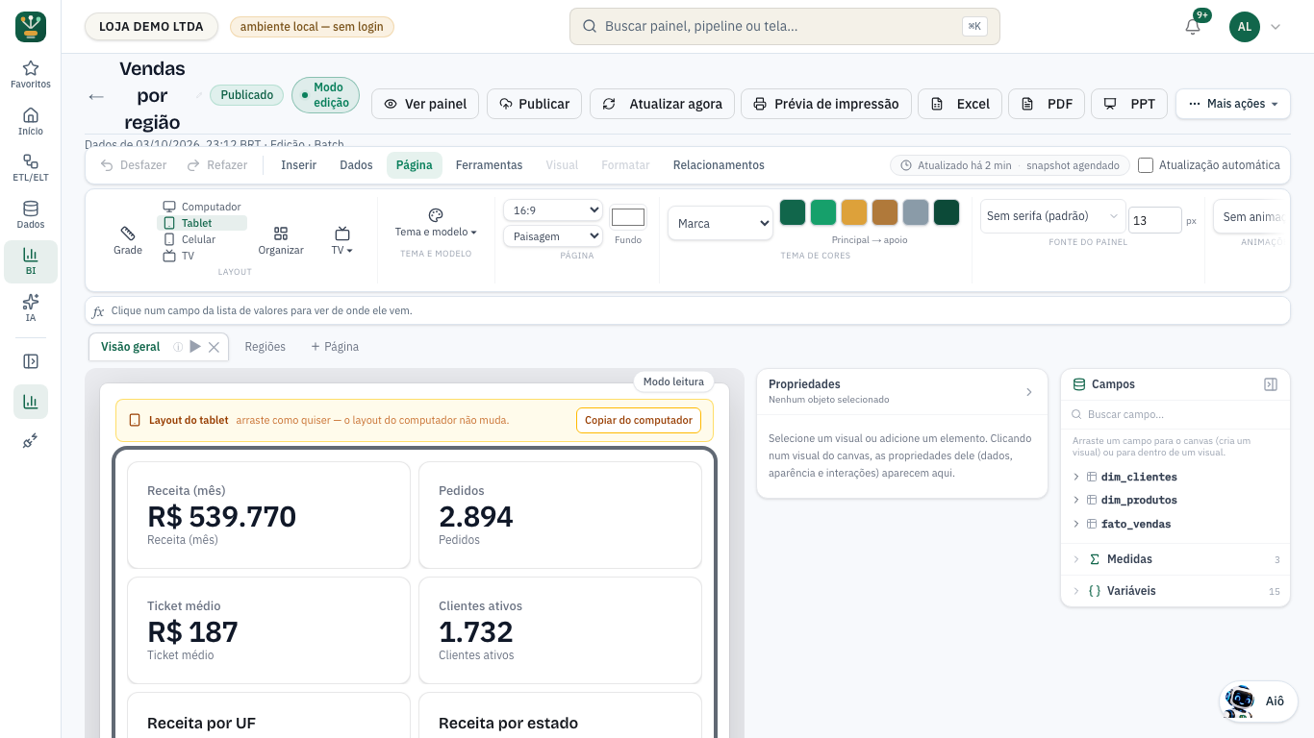Click the Organizar layout icon

coord(281,240)
